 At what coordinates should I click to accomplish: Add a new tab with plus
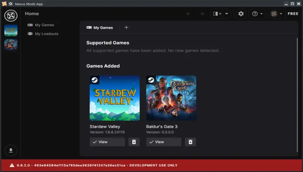[x=126, y=27]
